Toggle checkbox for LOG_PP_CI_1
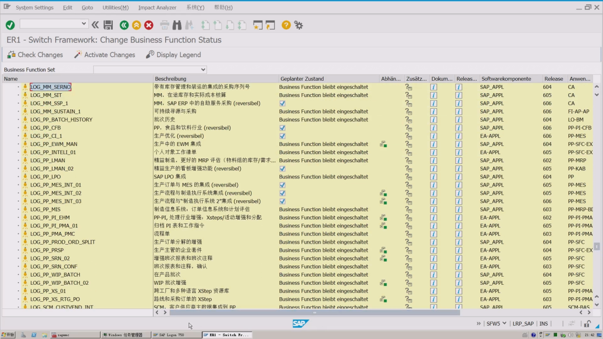The width and height of the screenshot is (603, 339). click(x=283, y=136)
